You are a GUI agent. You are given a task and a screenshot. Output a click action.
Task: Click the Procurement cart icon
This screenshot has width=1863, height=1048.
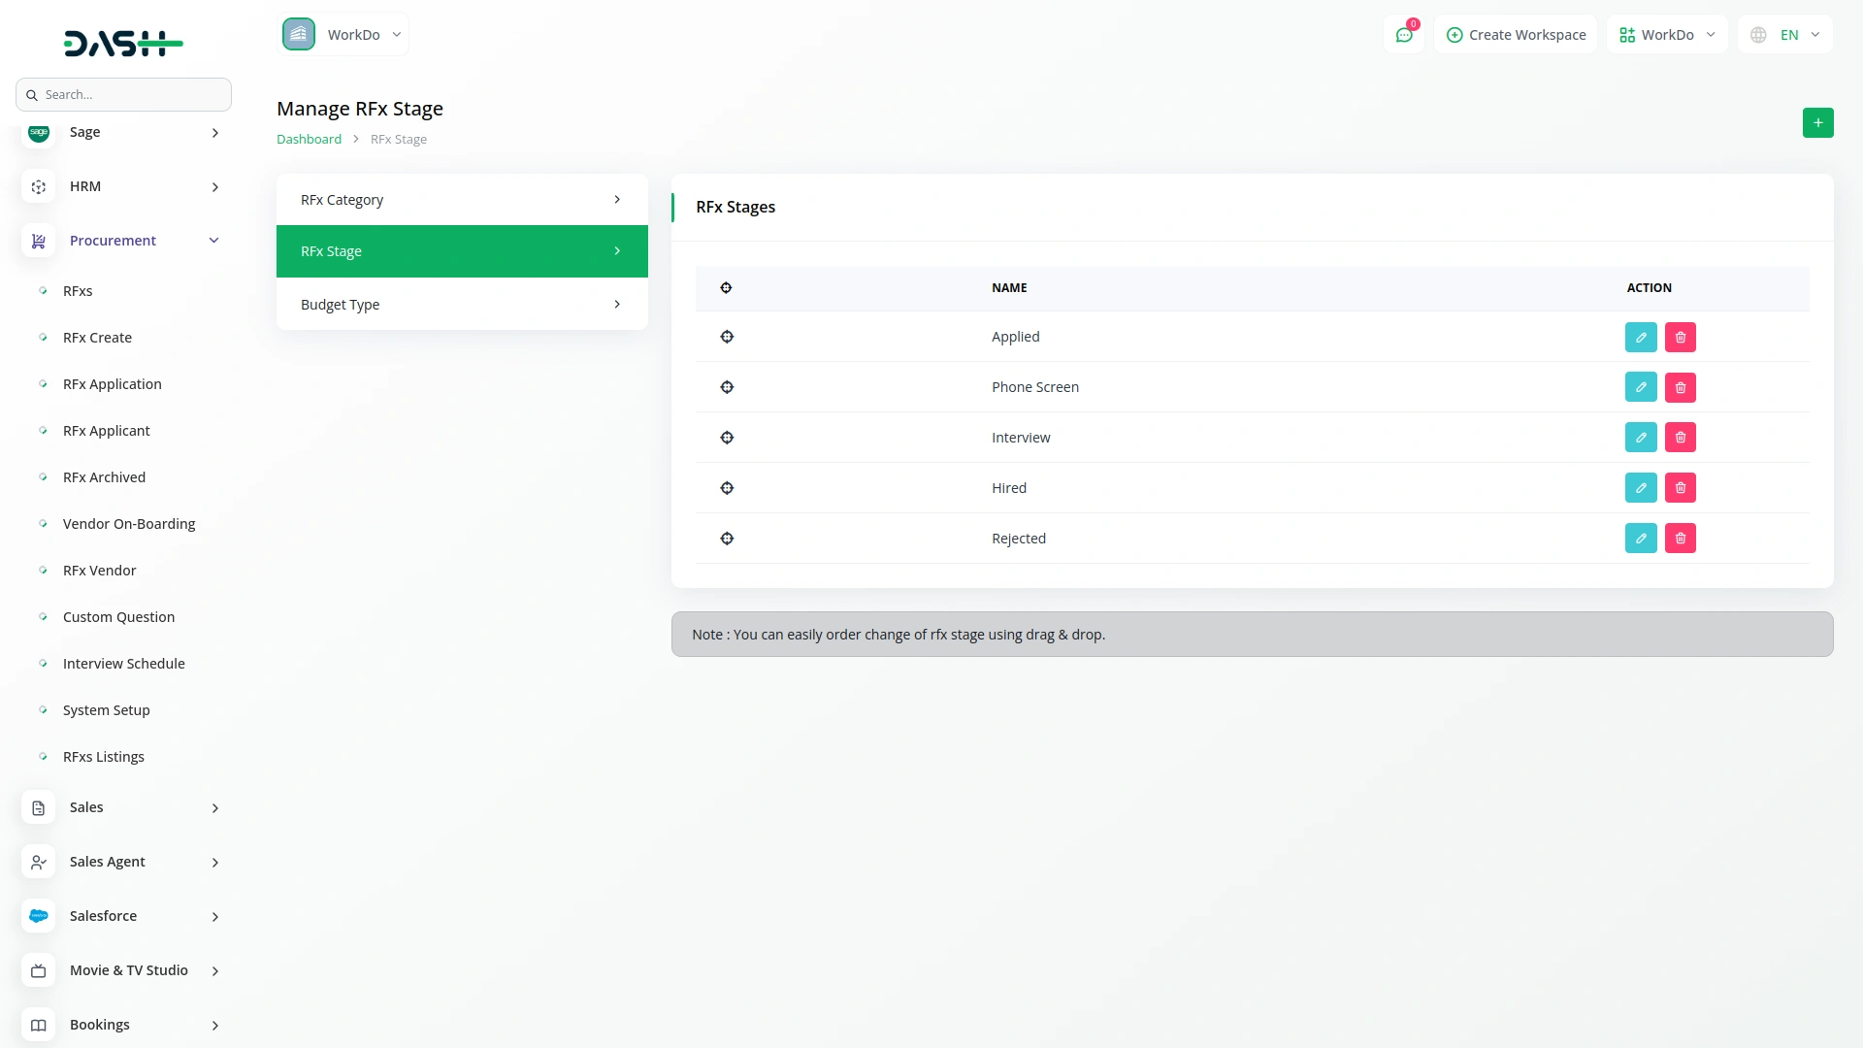click(x=39, y=241)
